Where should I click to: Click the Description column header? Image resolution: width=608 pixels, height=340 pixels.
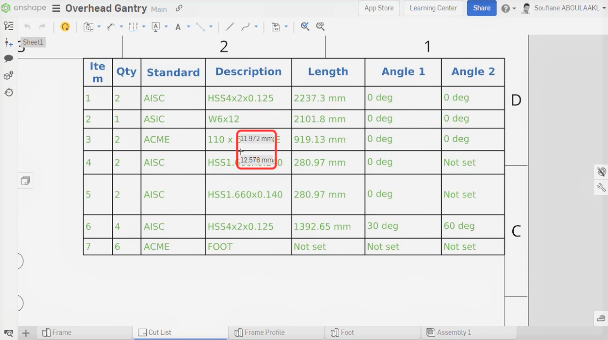[248, 72]
